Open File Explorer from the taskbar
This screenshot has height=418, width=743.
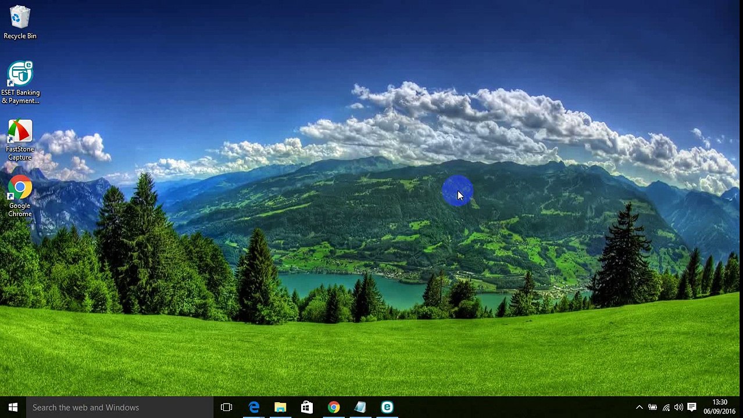pos(280,408)
